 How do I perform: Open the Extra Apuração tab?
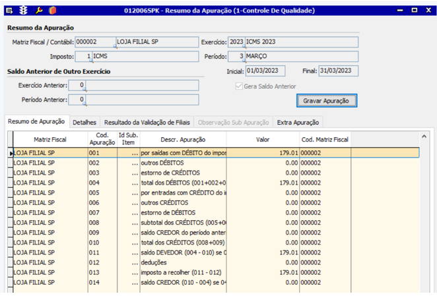298,122
